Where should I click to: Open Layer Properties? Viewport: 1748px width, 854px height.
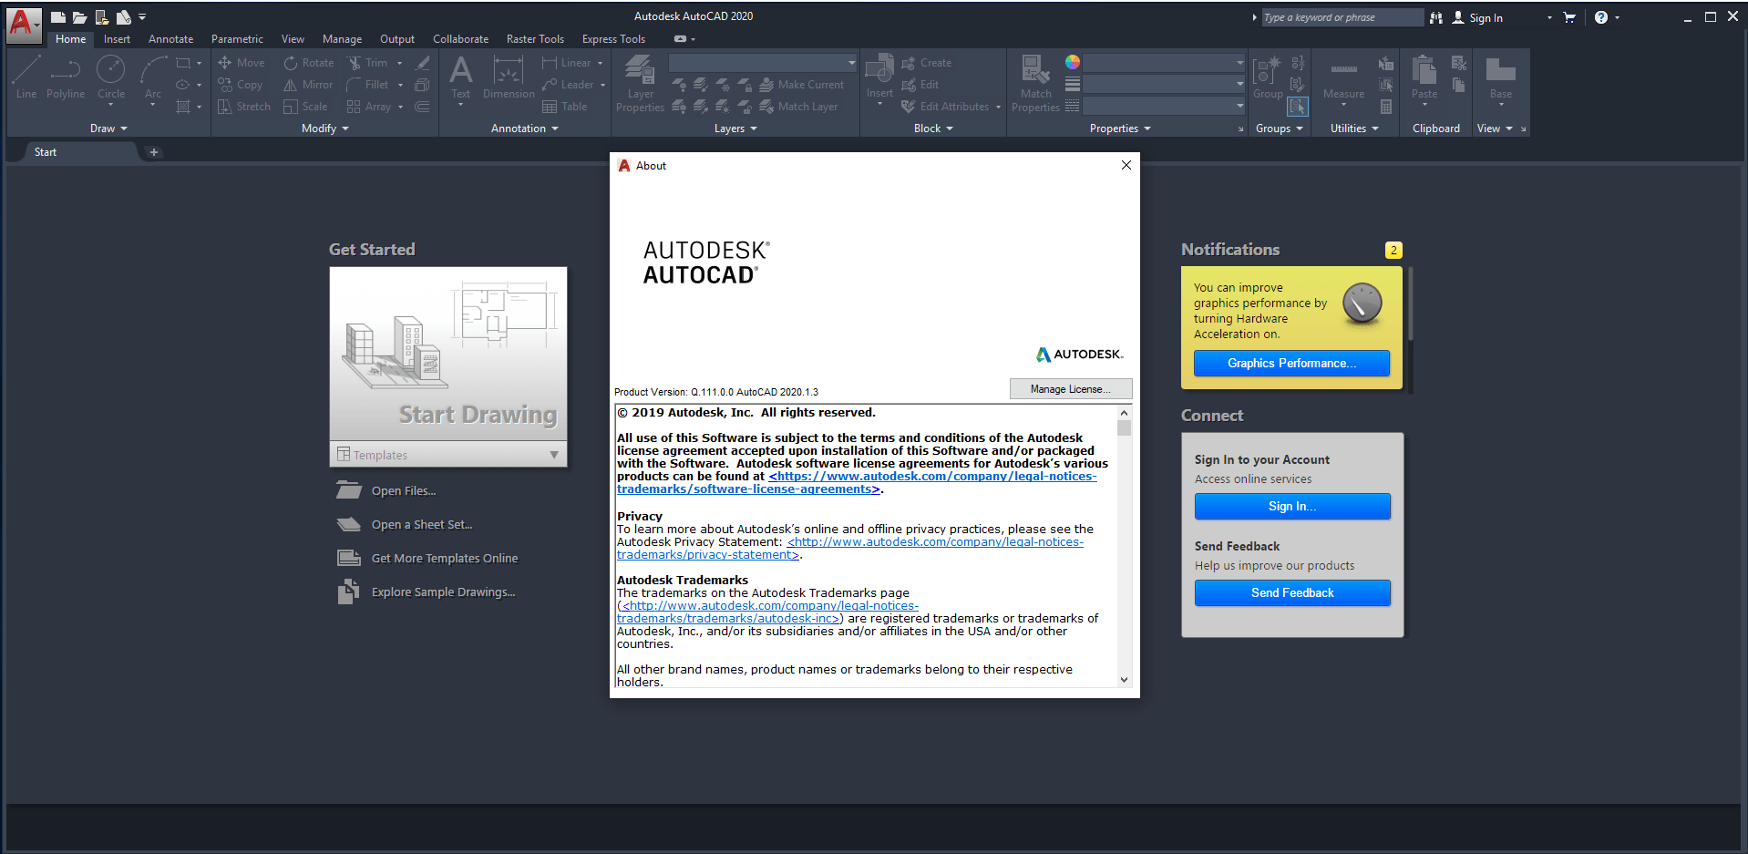[x=640, y=84]
